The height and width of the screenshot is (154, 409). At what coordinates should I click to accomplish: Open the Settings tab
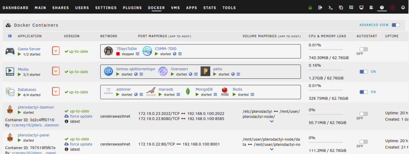coord(106,8)
